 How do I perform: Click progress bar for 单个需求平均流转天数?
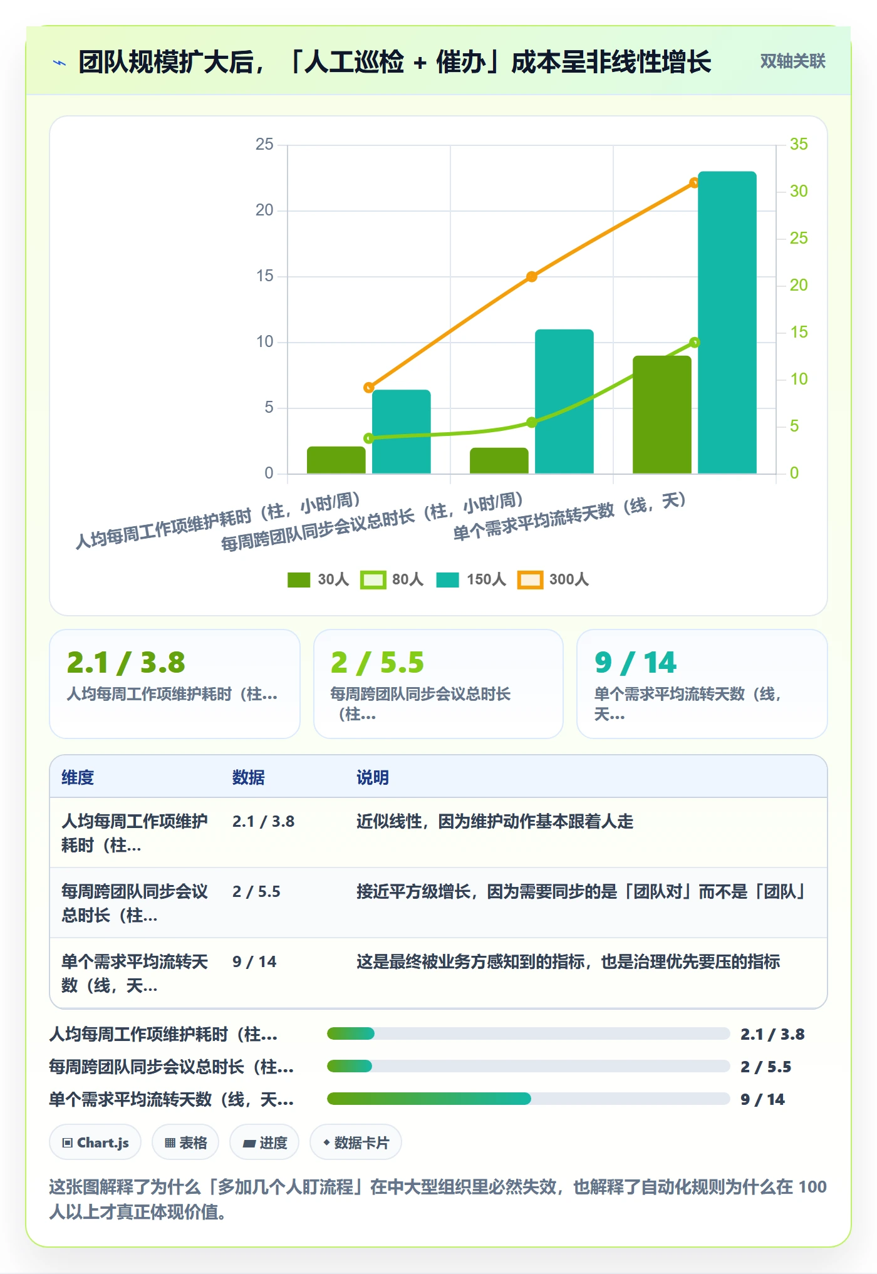[528, 1099]
